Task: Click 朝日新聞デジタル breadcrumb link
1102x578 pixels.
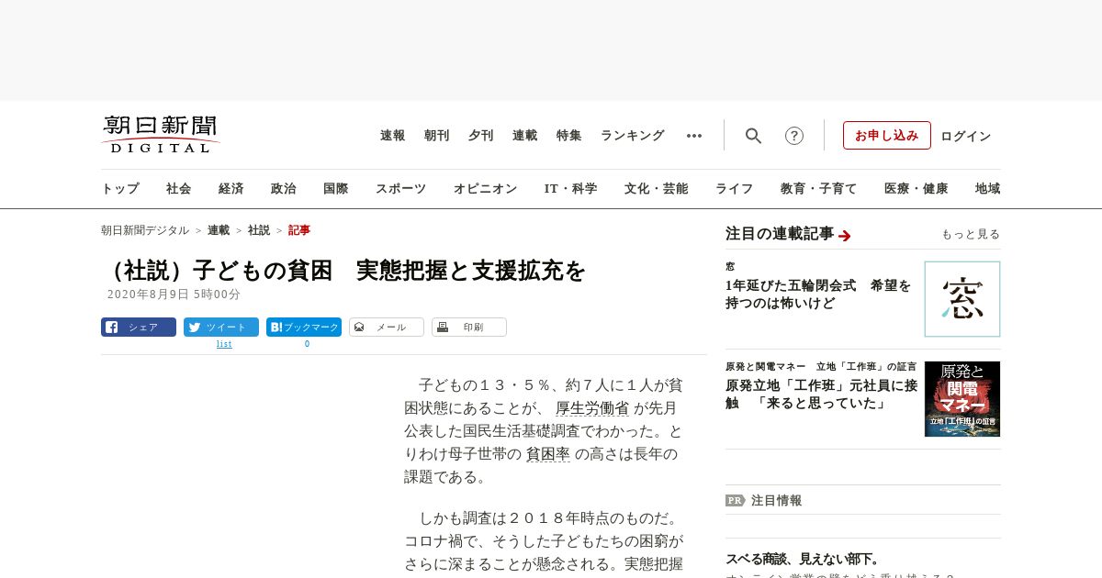Action: [x=145, y=230]
